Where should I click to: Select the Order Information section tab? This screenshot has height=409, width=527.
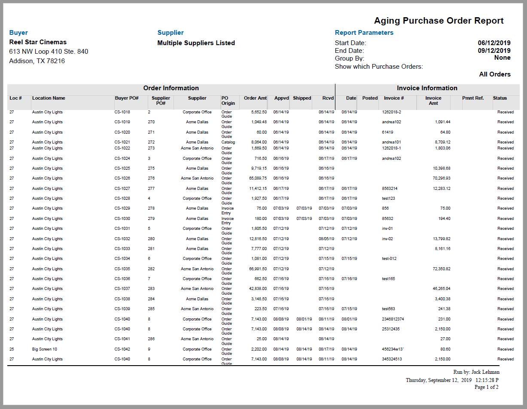(171, 88)
